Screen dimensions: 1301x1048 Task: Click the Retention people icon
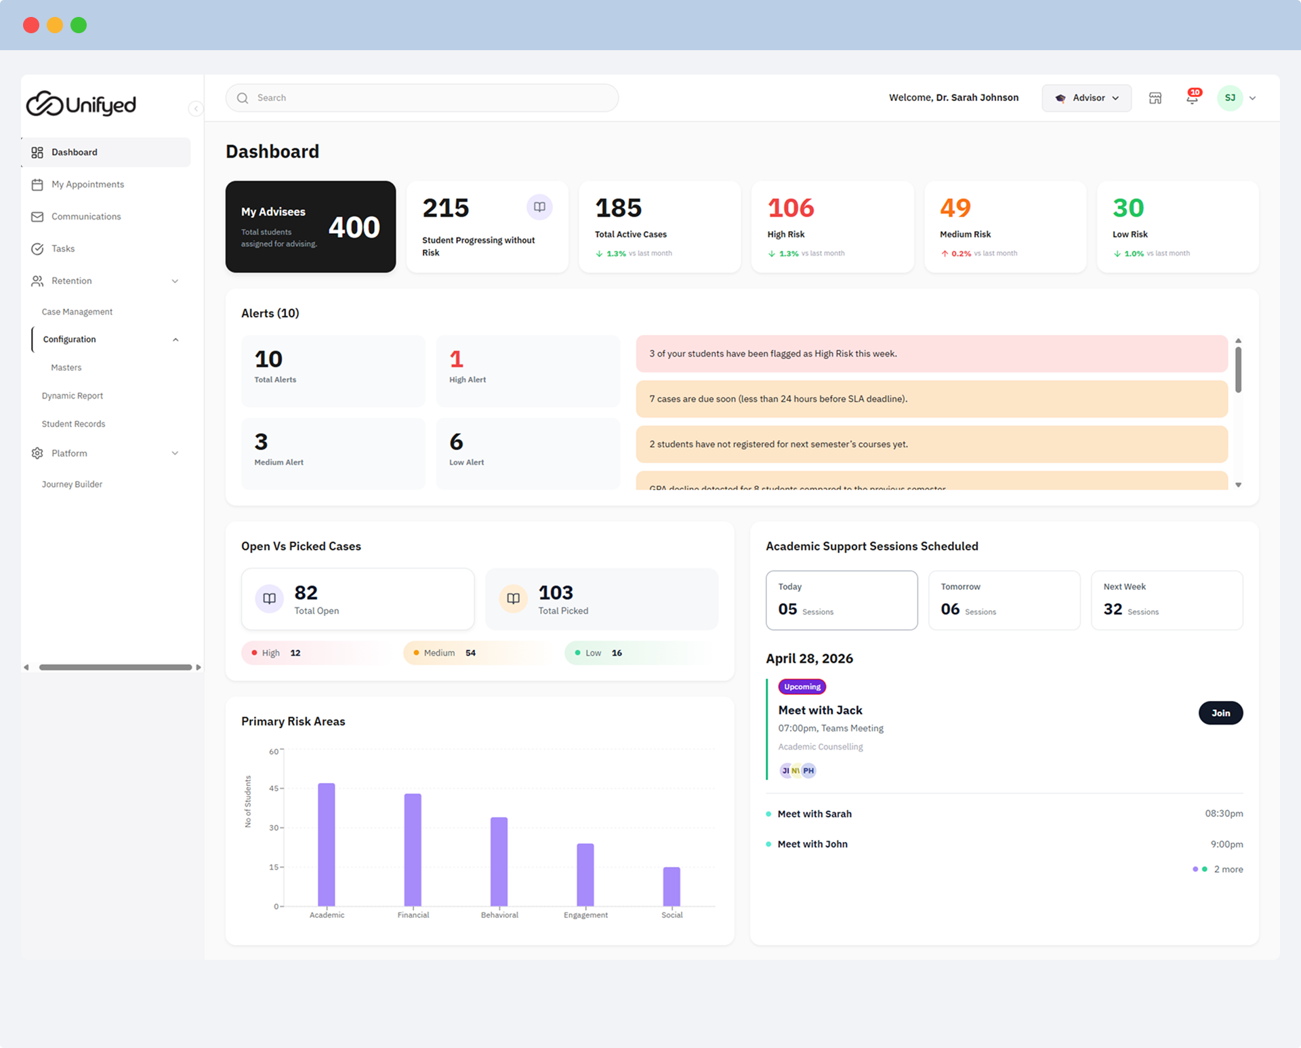click(37, 281)
